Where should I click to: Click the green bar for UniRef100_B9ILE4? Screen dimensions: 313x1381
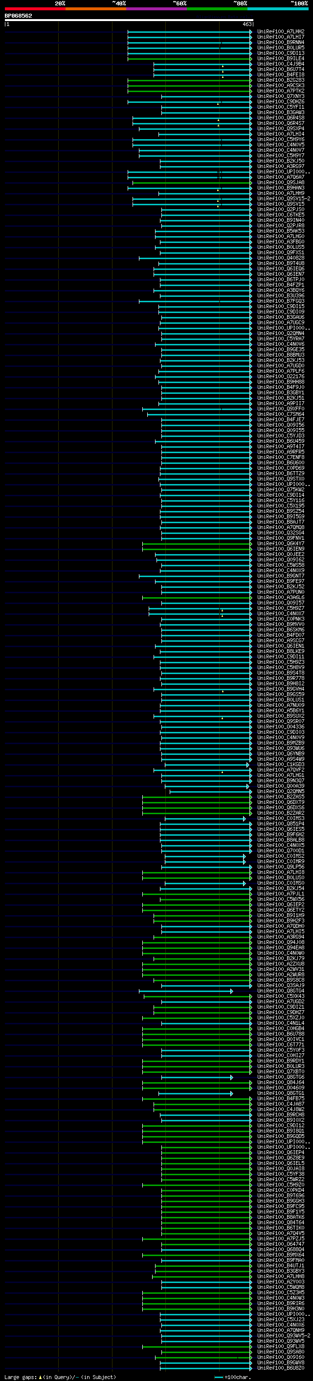[189, 59]
